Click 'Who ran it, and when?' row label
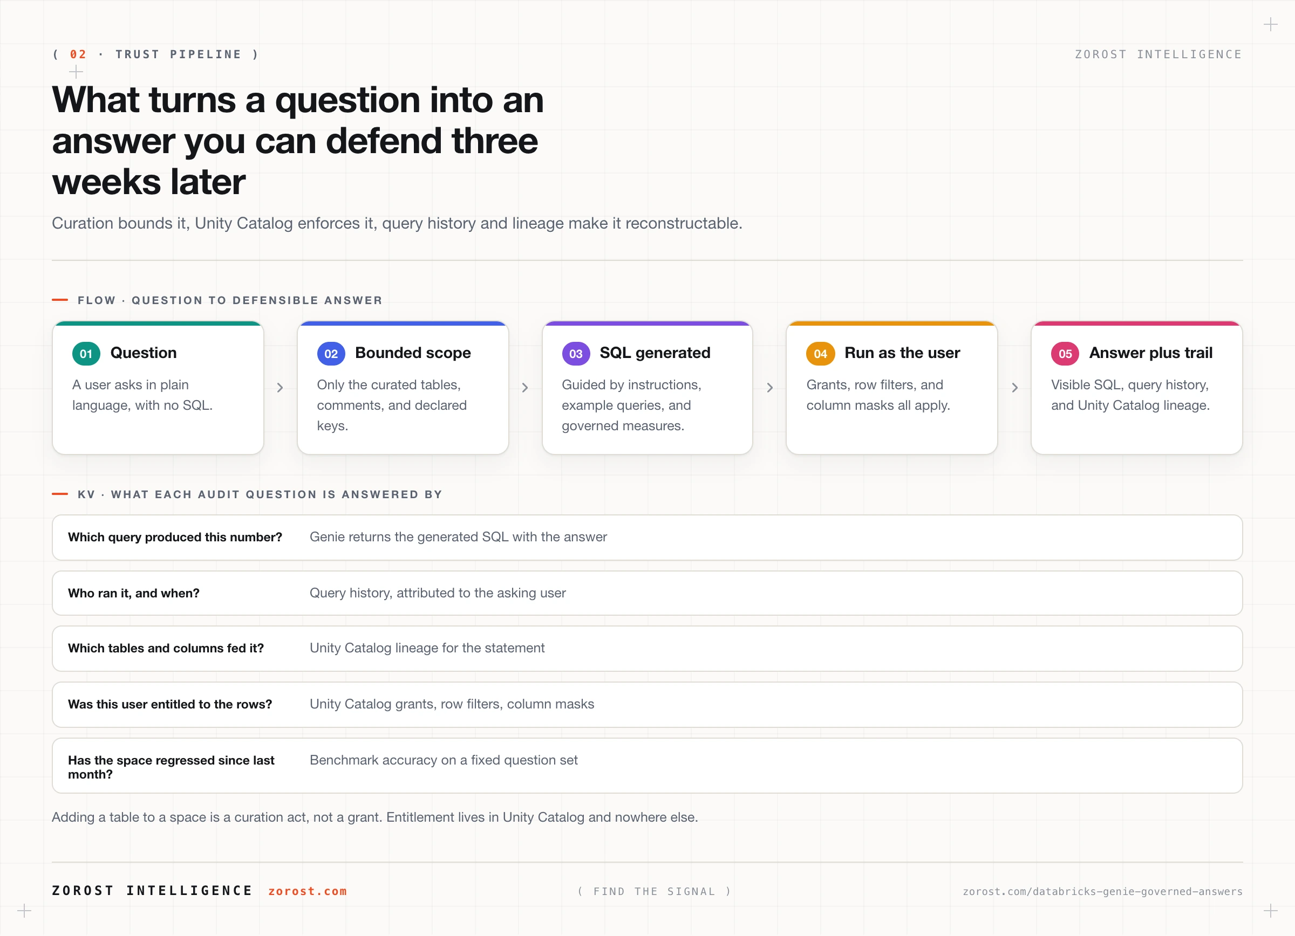The width and height of the screenshot is (1295, 936). point(134,593)
